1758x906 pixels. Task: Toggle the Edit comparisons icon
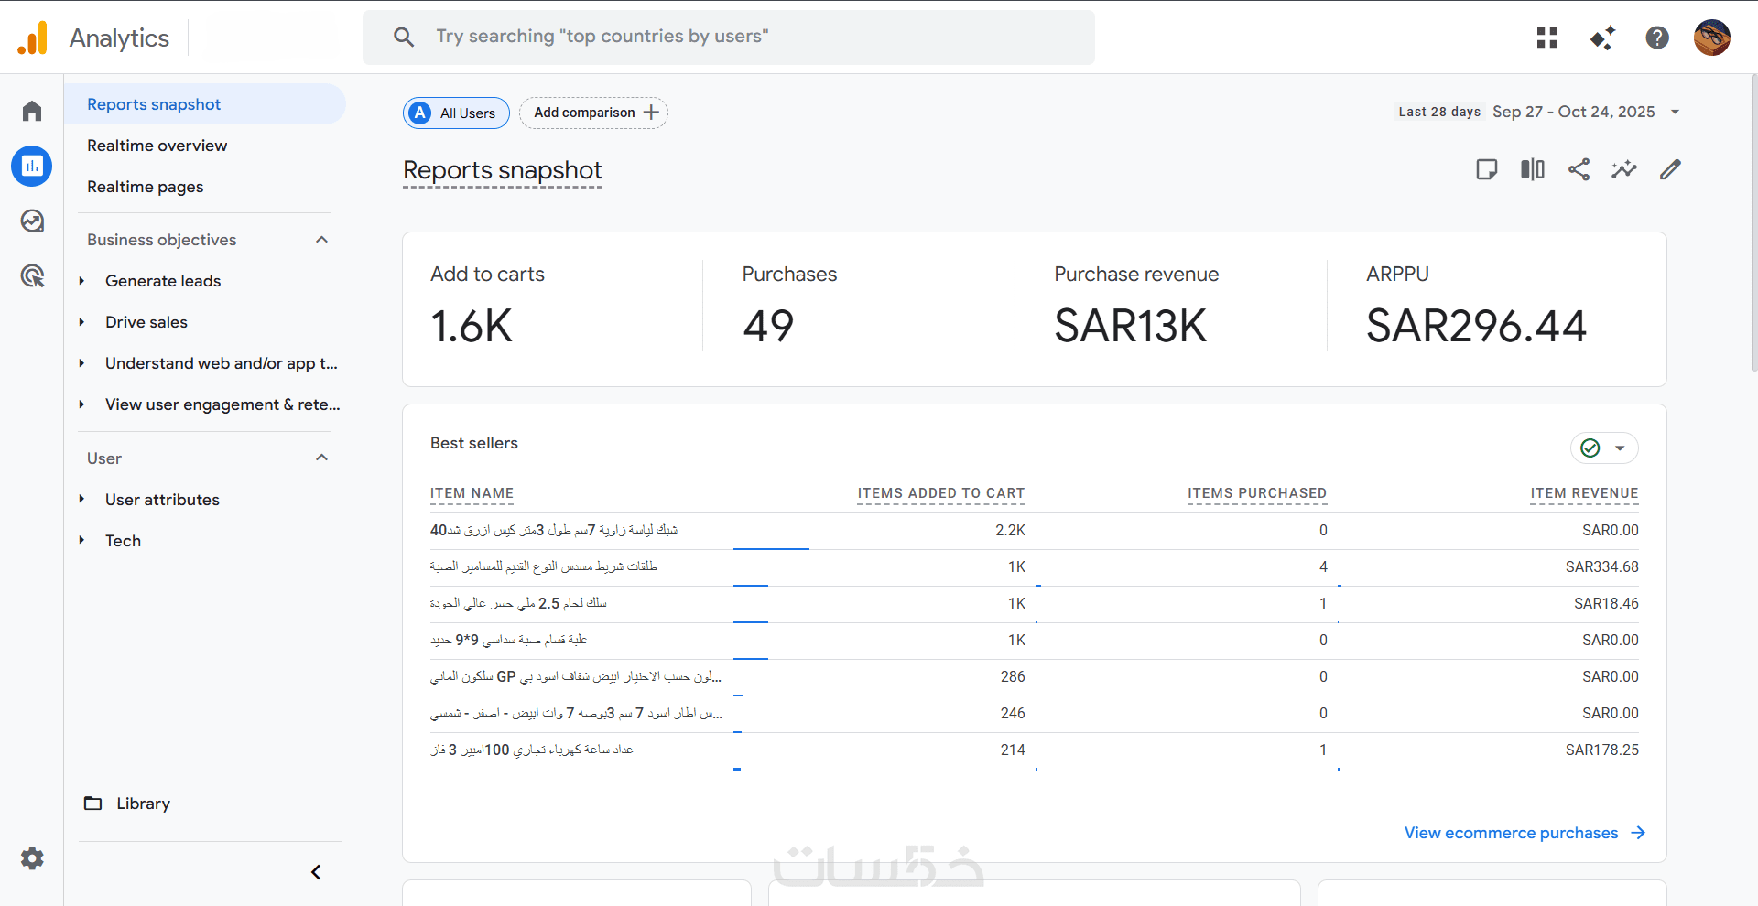[x=1533, y=169]
